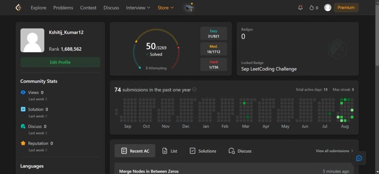Click the 5 minutes ago timestamp

[336, 171]
